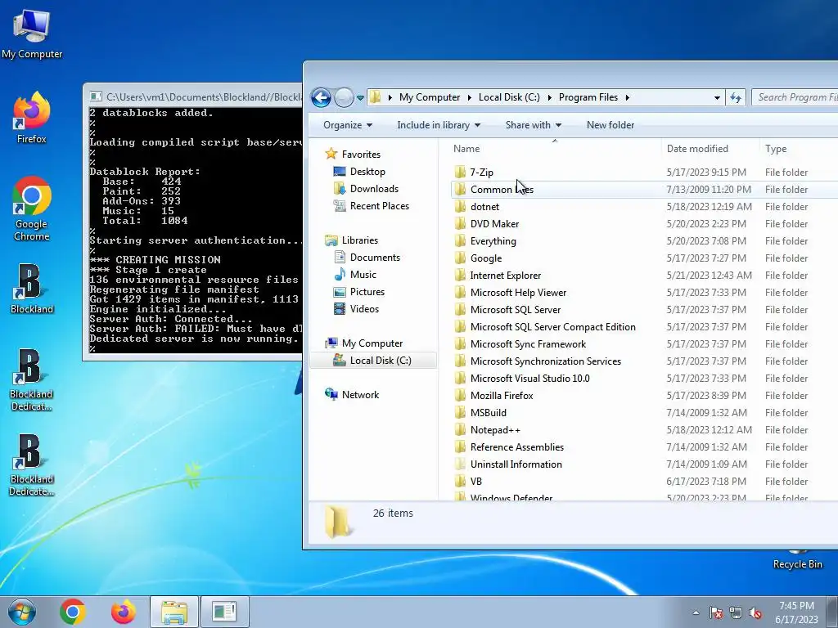Click the Search Program Files box
838x628 pixels.
coord(795,97)
